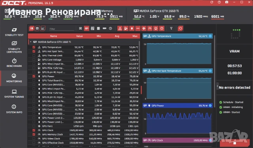Open info for the GPU Temperature graph

click(x=210, y=36)
